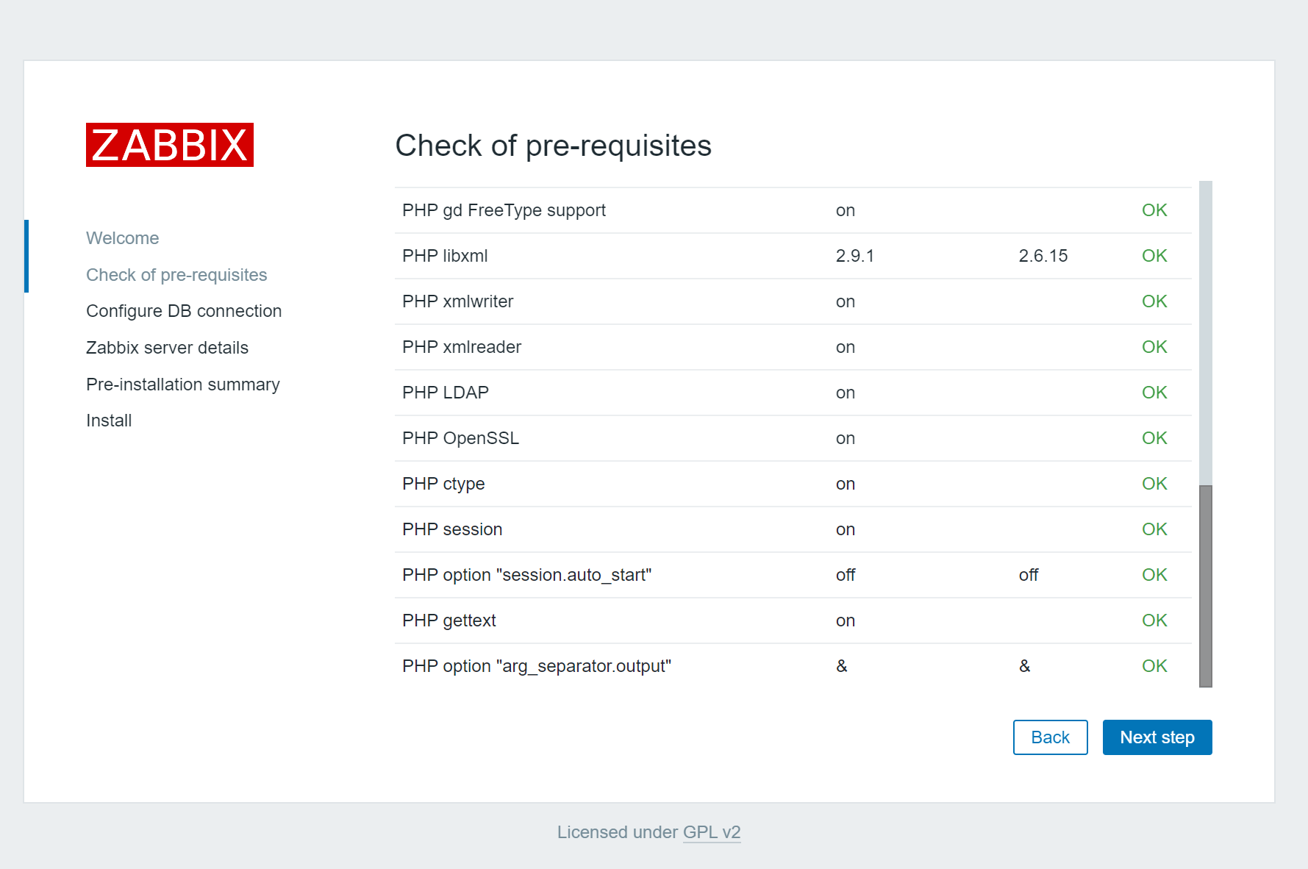Click Pre-installation summary step
Image resolution: width=1308 pixels, height=869 pixels.
click(x=182, y=385)
